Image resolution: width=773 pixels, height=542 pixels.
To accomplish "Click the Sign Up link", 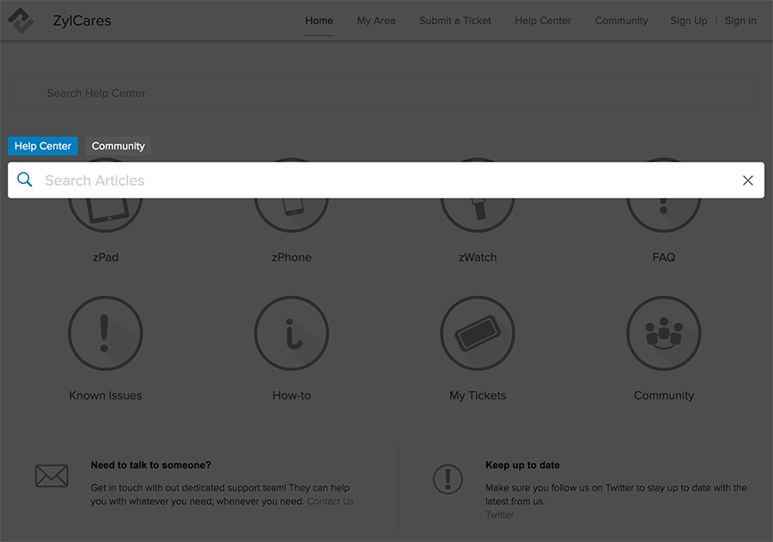I will 689,21.
